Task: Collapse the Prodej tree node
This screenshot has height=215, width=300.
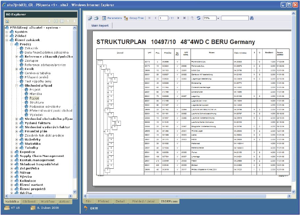Action: pyautogui.click(x=12, y=44)
